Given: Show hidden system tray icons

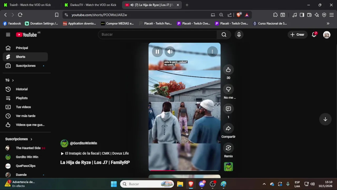Looking at the screenshot, I should 264,184.
